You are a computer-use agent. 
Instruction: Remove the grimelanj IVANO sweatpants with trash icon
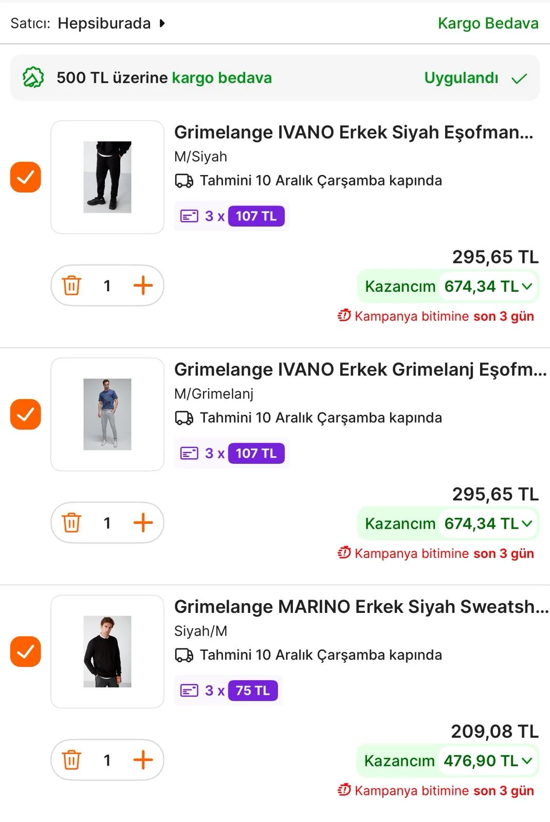(x=71, y=523)
